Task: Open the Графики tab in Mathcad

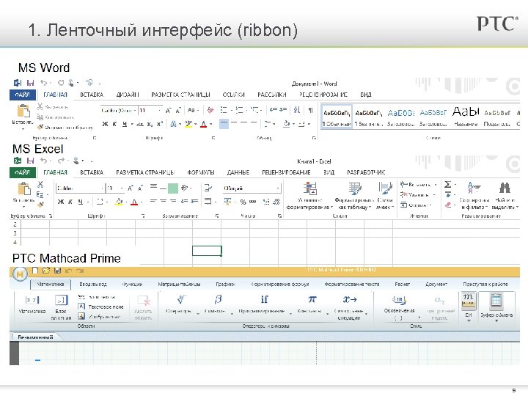Action: point(225,285)
